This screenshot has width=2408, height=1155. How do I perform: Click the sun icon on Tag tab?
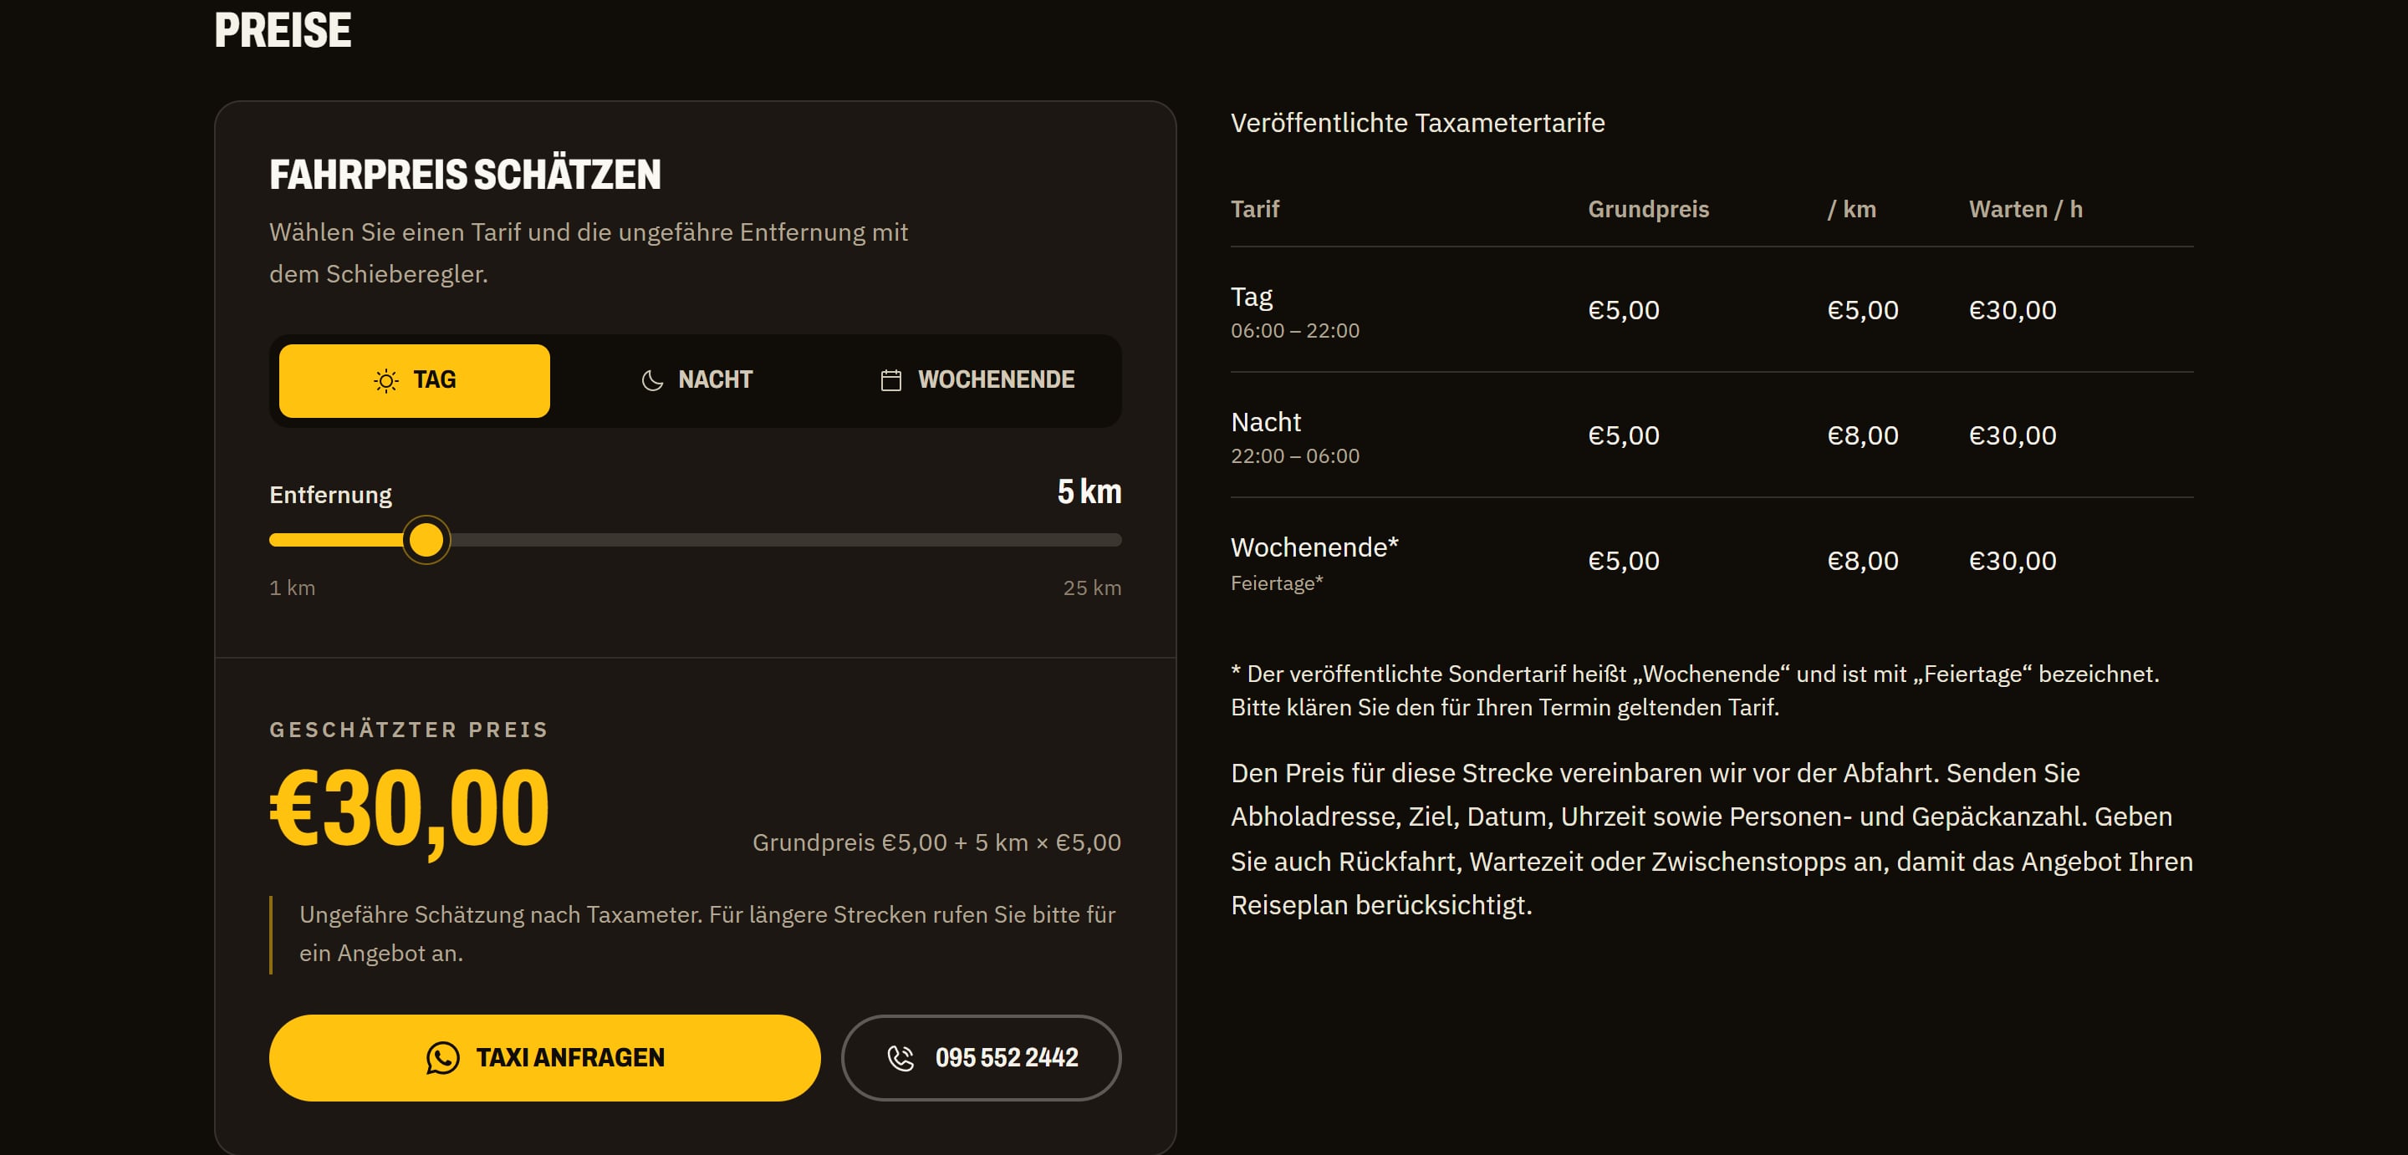[386, 380]
